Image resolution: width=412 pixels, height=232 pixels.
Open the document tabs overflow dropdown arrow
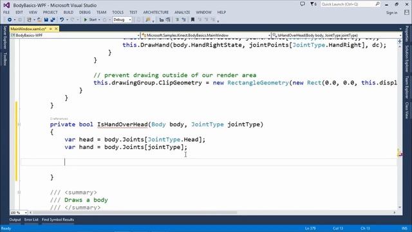400,29
